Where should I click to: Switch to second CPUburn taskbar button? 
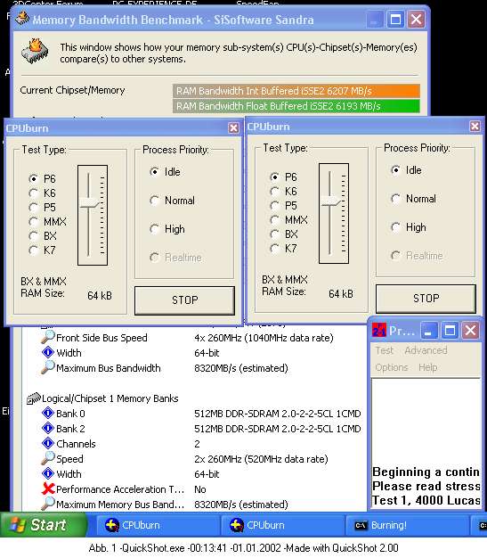(x=282, y=525)
